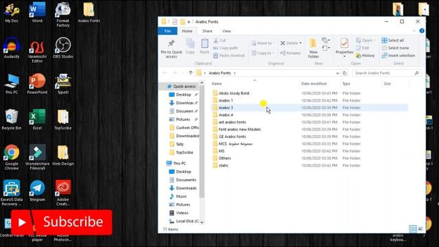Open the TypeIt! desktop shortcut
The image size is (439, 247).
pos(62,84)
